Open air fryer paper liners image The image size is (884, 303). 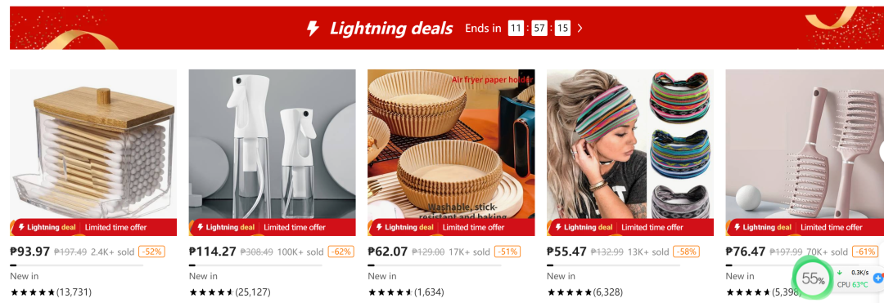coord(451,144)
